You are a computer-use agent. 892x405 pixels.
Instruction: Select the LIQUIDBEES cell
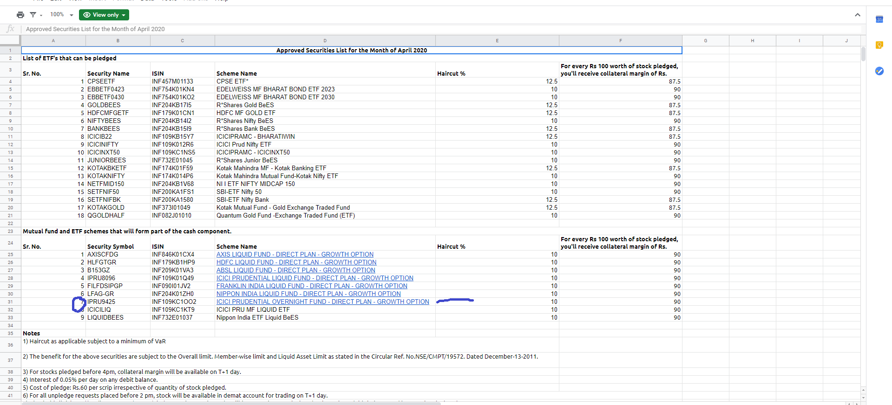point(118,317)
